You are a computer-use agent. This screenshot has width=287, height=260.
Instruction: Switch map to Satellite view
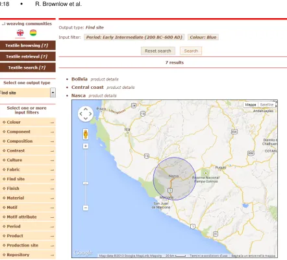pos(267,104)
